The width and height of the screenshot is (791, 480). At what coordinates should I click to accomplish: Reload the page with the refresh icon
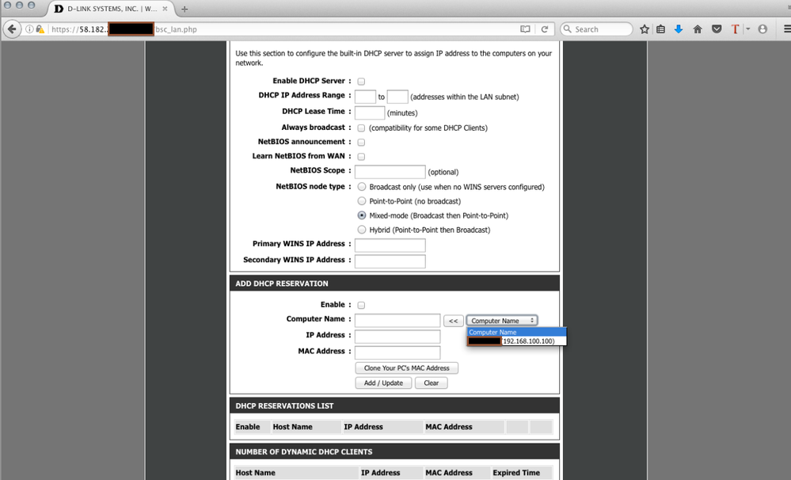pos(545,29)
